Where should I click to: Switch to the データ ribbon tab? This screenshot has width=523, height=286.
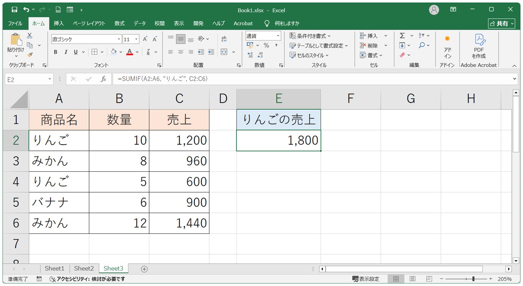click(140, 23)
